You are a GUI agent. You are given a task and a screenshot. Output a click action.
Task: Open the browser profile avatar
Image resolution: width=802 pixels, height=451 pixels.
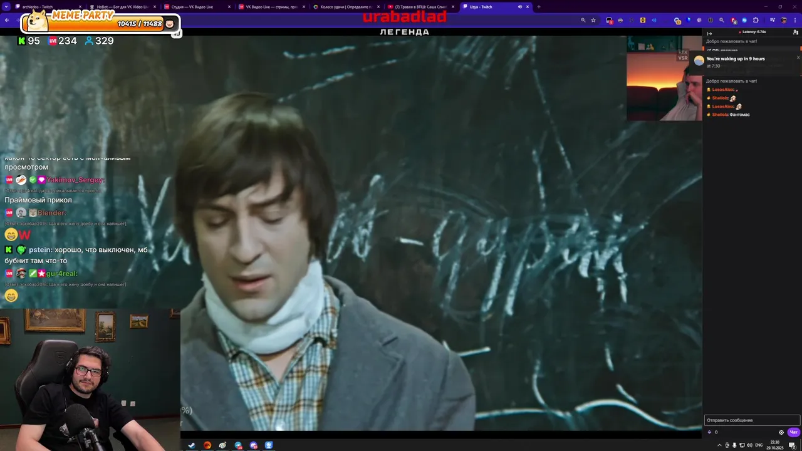click(x=784, y=20)
